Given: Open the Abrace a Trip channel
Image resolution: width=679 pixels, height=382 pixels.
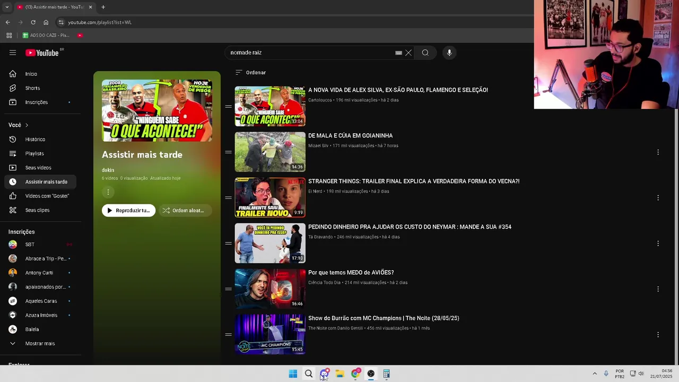Looking at the screenshot, I should click(40, 258).
